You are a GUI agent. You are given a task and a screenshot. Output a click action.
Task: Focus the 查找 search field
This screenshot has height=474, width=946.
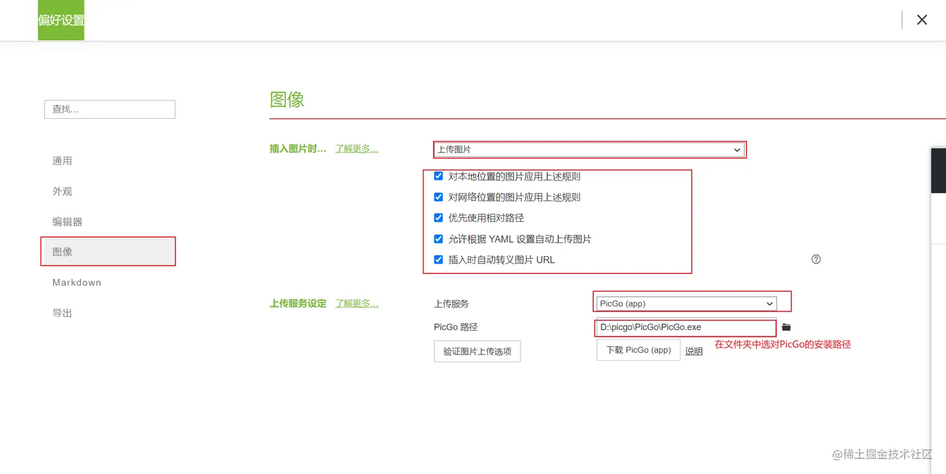pyautogui.click(x=109, y=109)
